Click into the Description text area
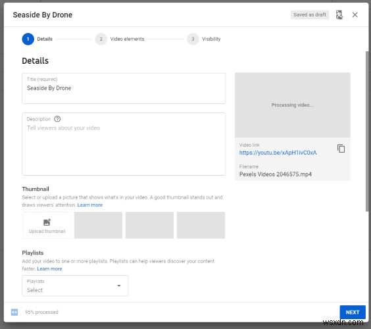Screen dimensions: 371x329 click(124, 144)
